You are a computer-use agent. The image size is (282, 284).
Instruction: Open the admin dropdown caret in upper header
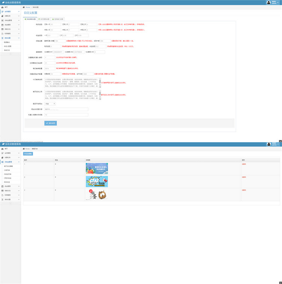tap(278, 3)
